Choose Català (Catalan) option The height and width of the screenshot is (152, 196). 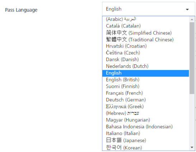point(146,26)
